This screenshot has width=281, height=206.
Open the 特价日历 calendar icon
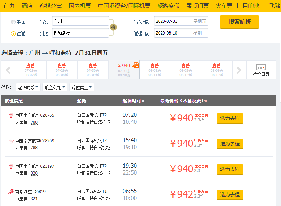261,68
